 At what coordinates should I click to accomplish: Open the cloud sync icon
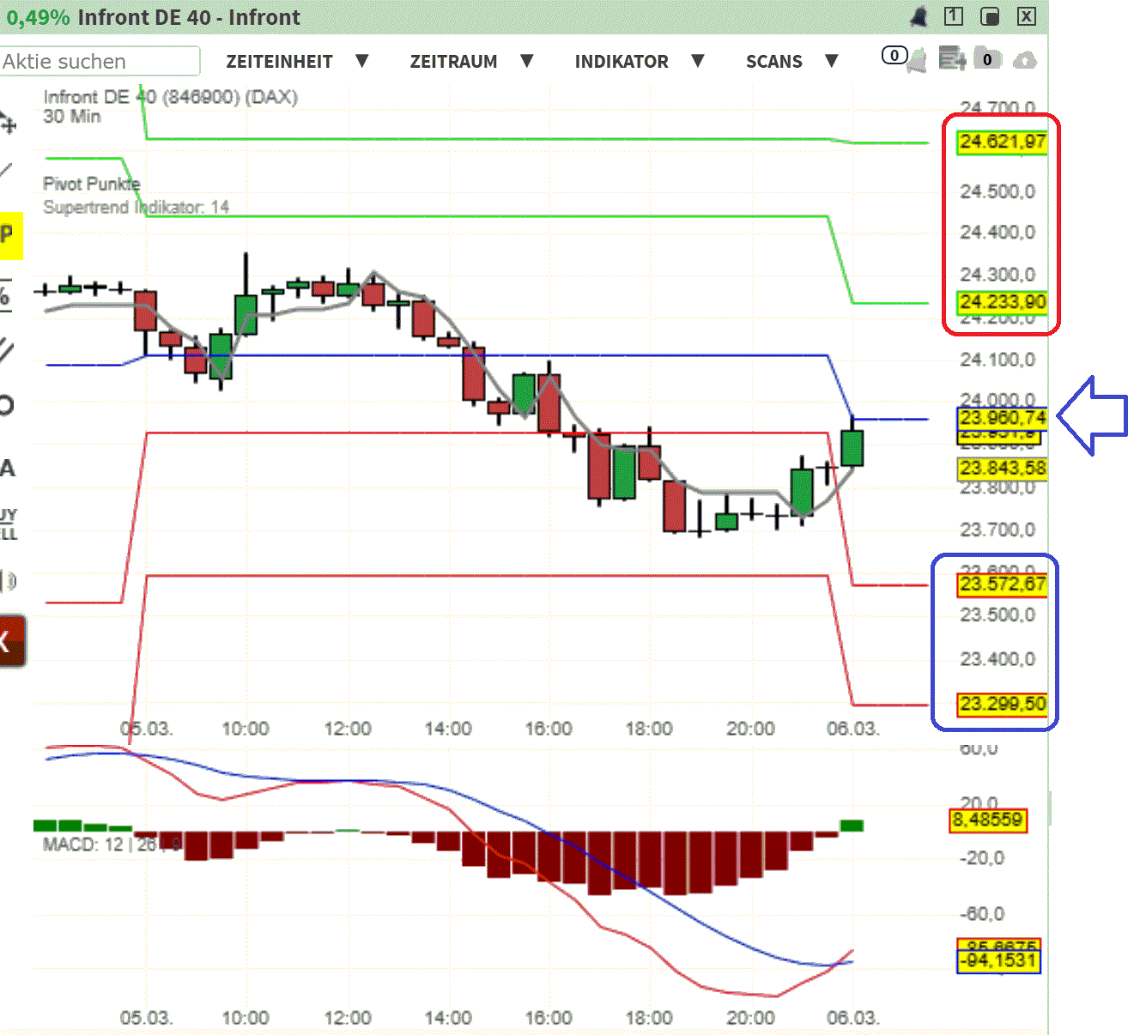(1027, 59)
